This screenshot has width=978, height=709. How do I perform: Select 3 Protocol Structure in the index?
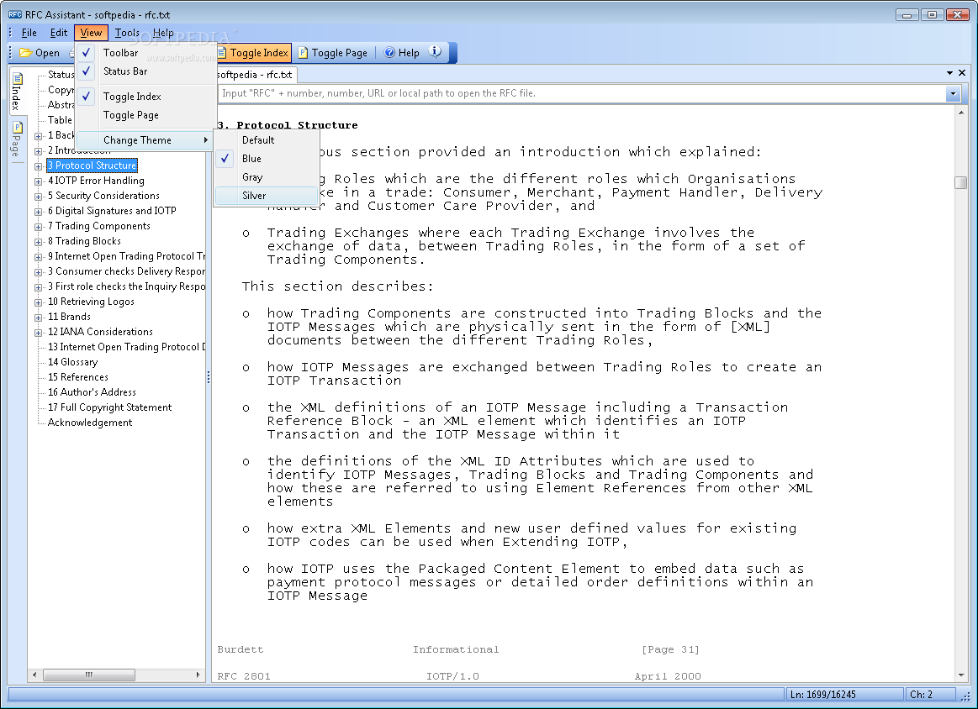tap(93, 165)
